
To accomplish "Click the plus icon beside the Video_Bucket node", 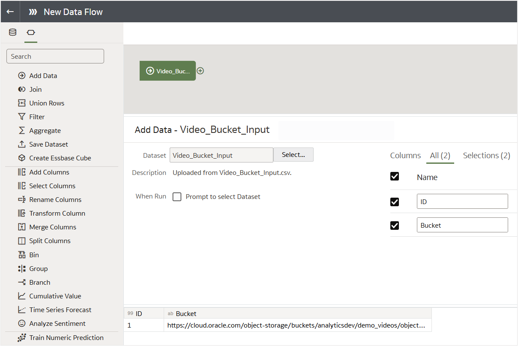I will pos(200,70).
